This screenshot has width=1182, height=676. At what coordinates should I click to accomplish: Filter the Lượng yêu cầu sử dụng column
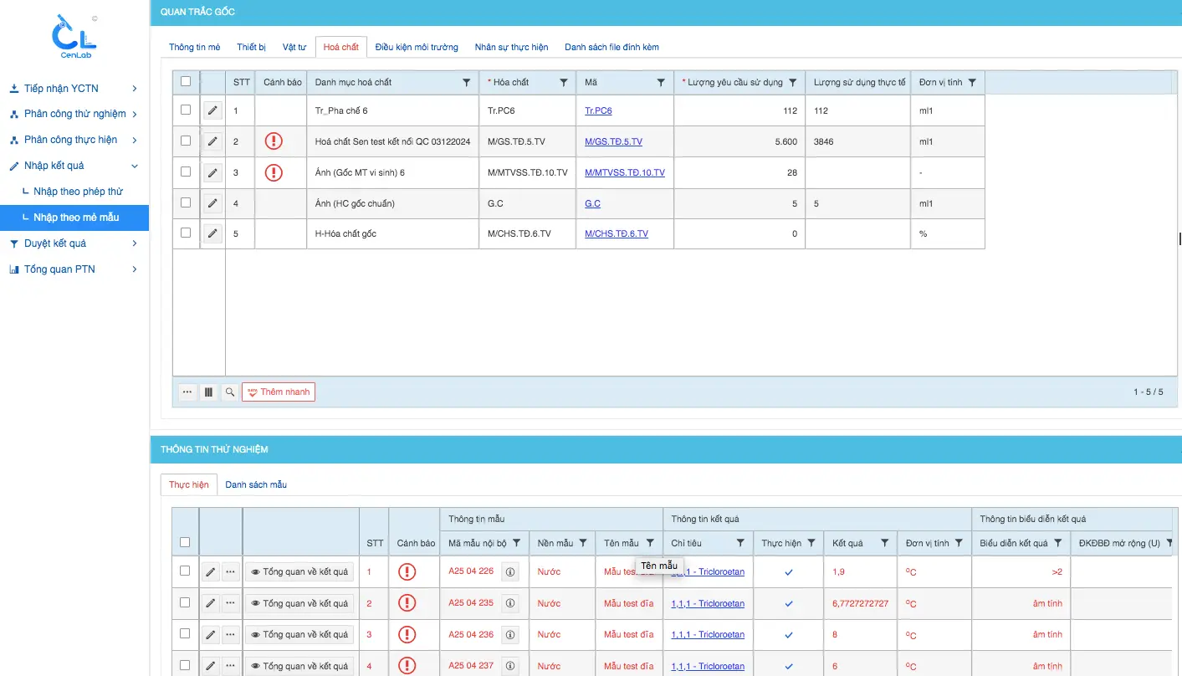coord(792,82)
